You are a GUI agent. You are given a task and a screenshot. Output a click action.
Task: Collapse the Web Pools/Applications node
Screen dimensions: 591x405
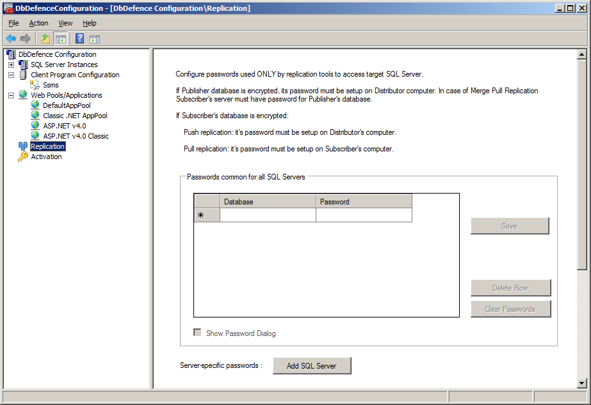[11, 95]
